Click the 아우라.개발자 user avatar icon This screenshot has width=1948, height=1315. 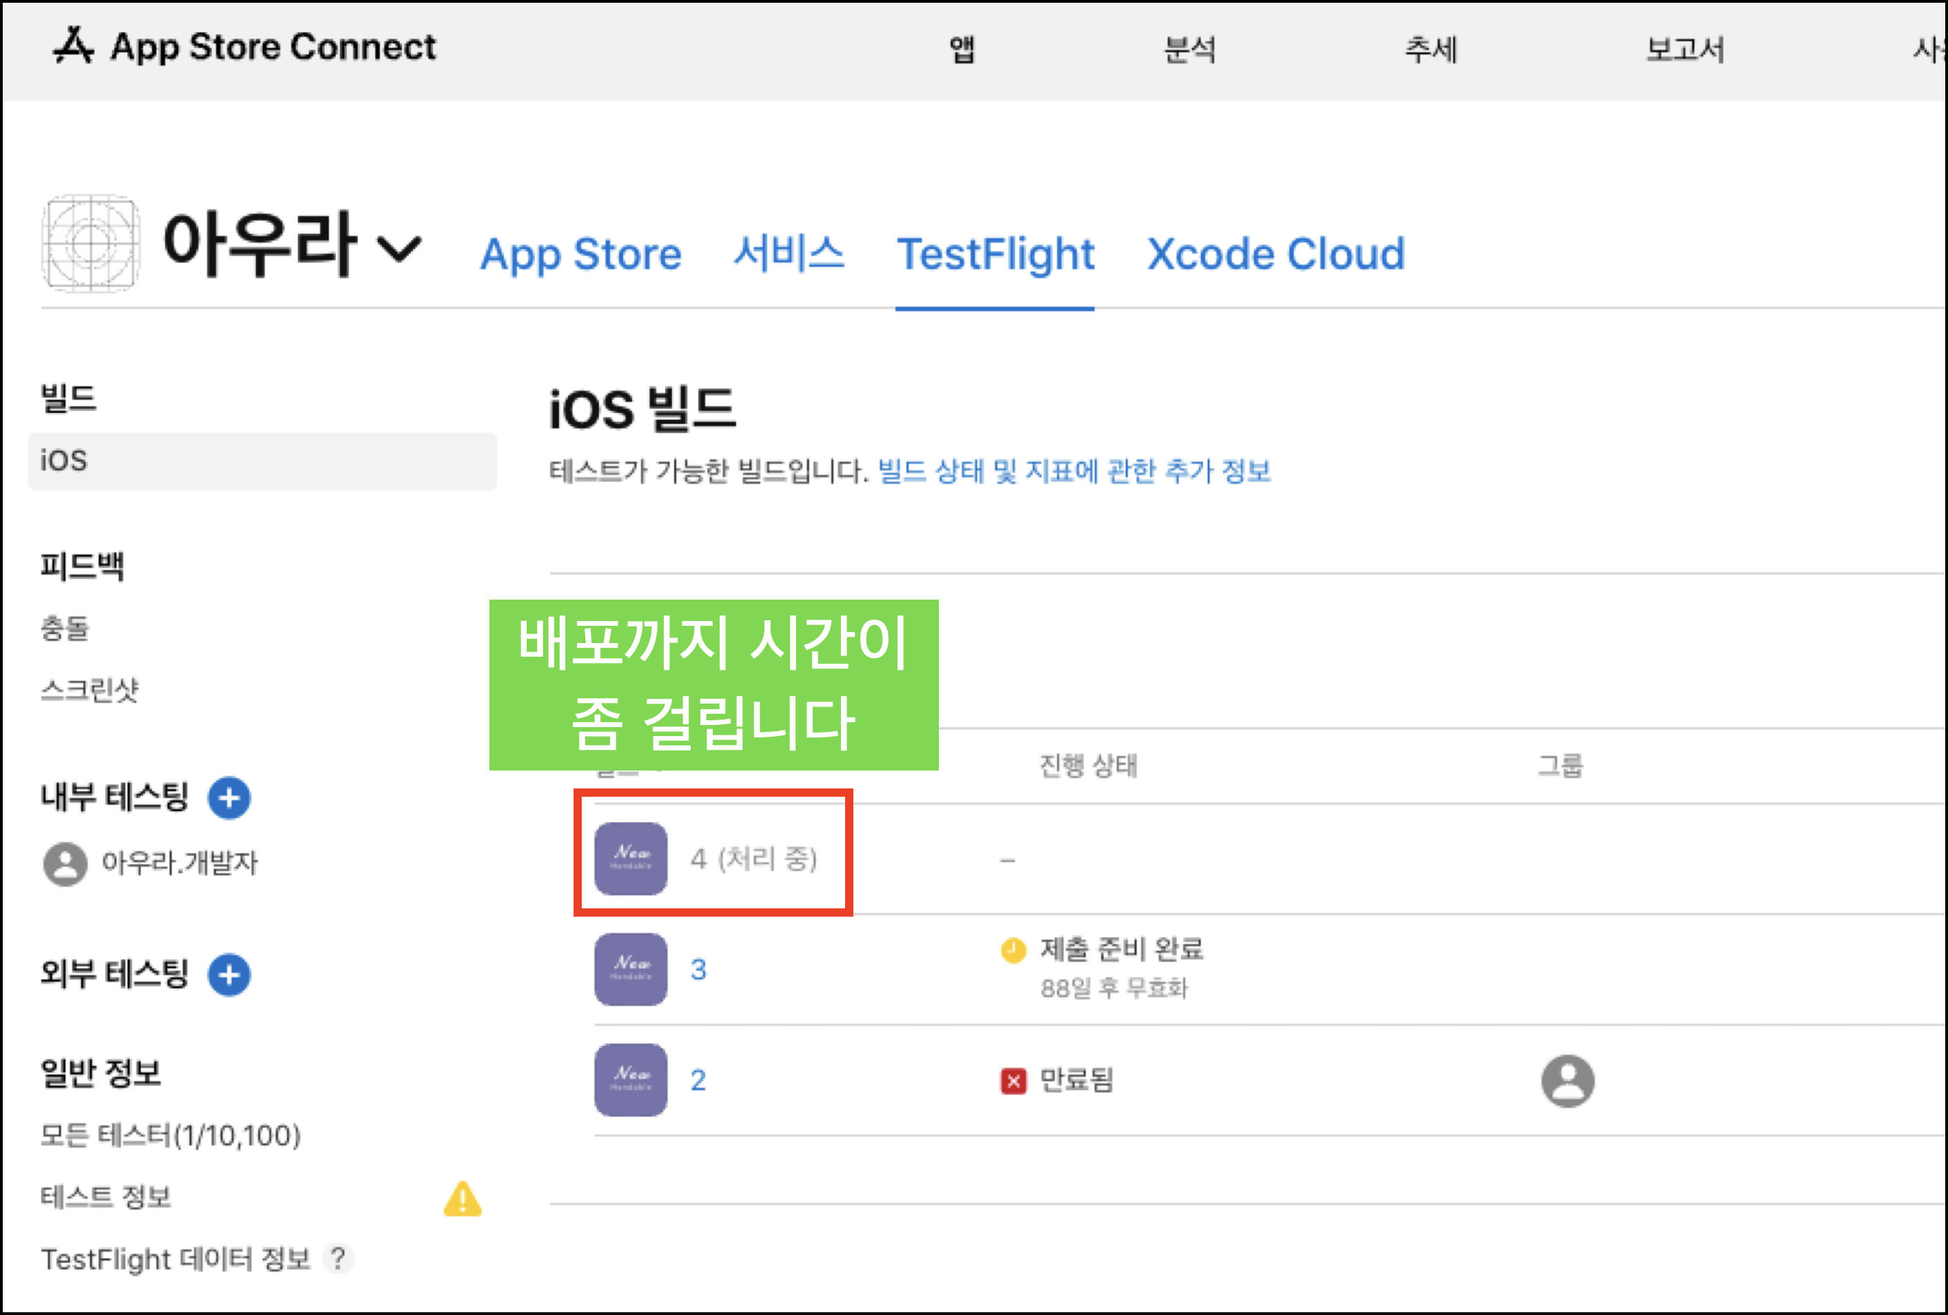point(65,864)
